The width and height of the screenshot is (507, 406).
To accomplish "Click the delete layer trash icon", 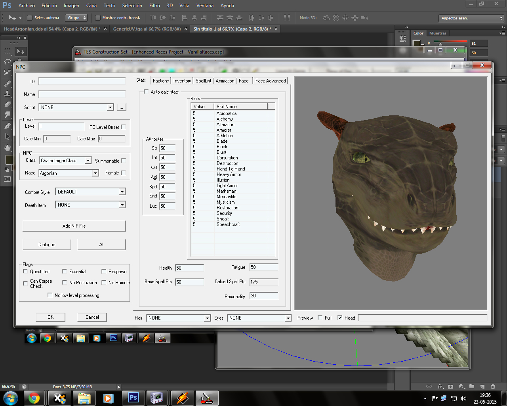I will tap(493, 387).
